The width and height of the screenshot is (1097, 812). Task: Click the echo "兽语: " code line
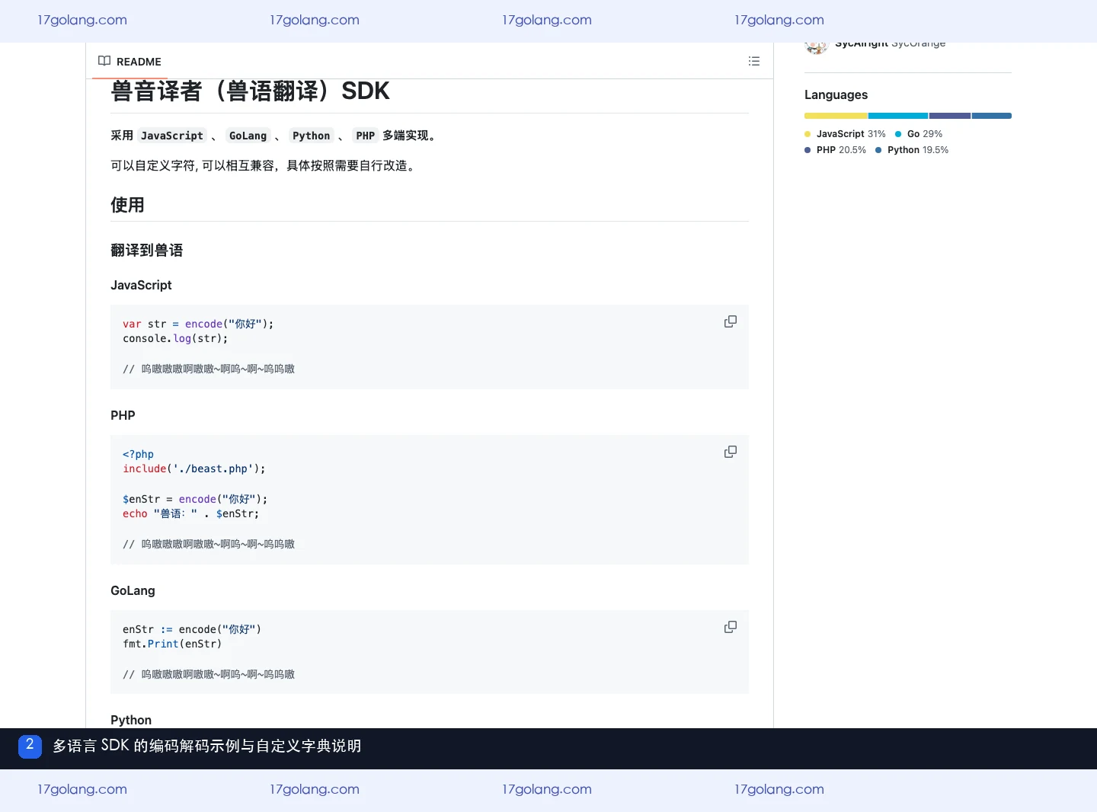[190, 514]
